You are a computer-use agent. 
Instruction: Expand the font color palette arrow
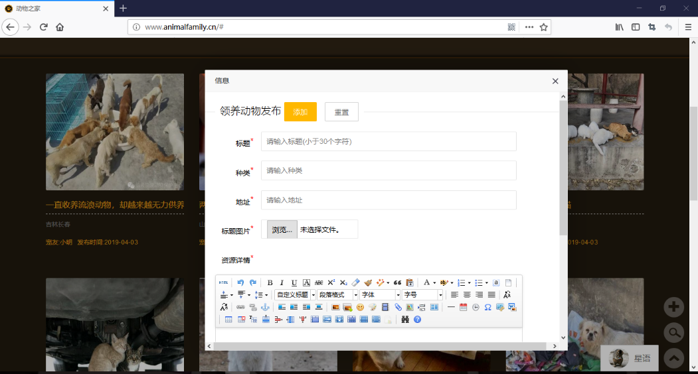click(x=434, y=283)
